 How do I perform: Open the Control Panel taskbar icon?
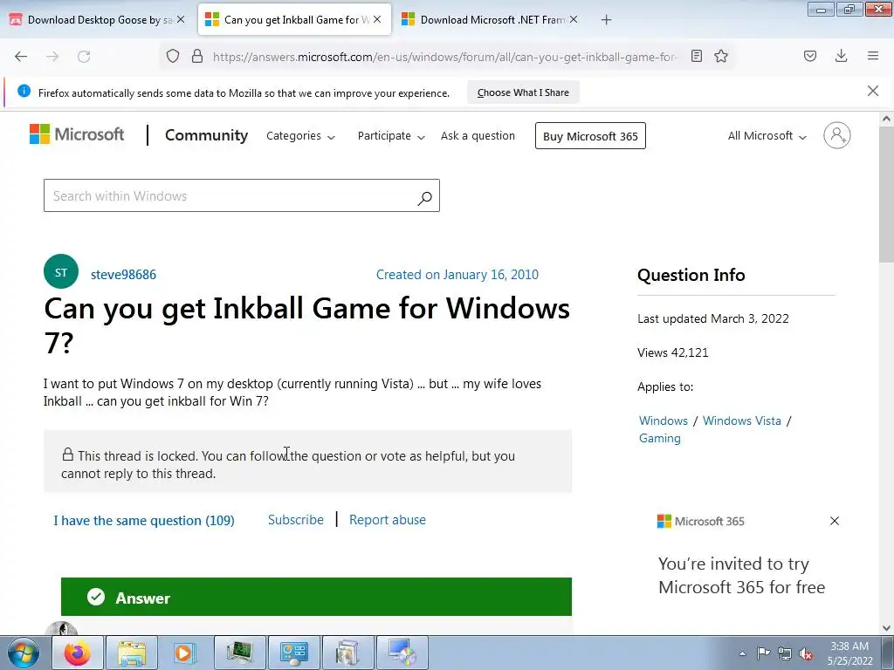[293, 653]
